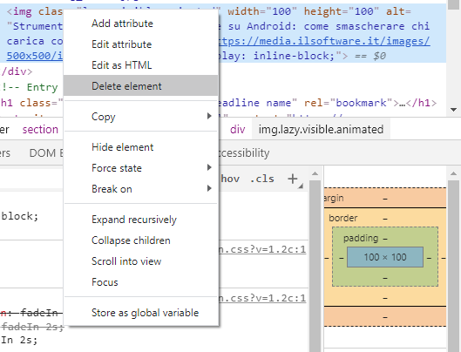Click the 100 × 100 content box

[385, 257]
